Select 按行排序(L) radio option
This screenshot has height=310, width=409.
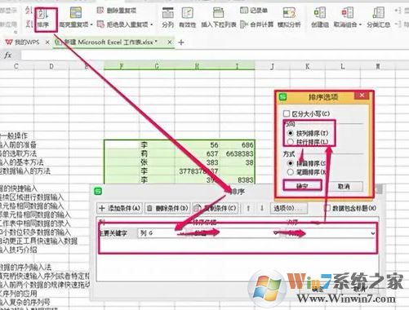[291, 142]
